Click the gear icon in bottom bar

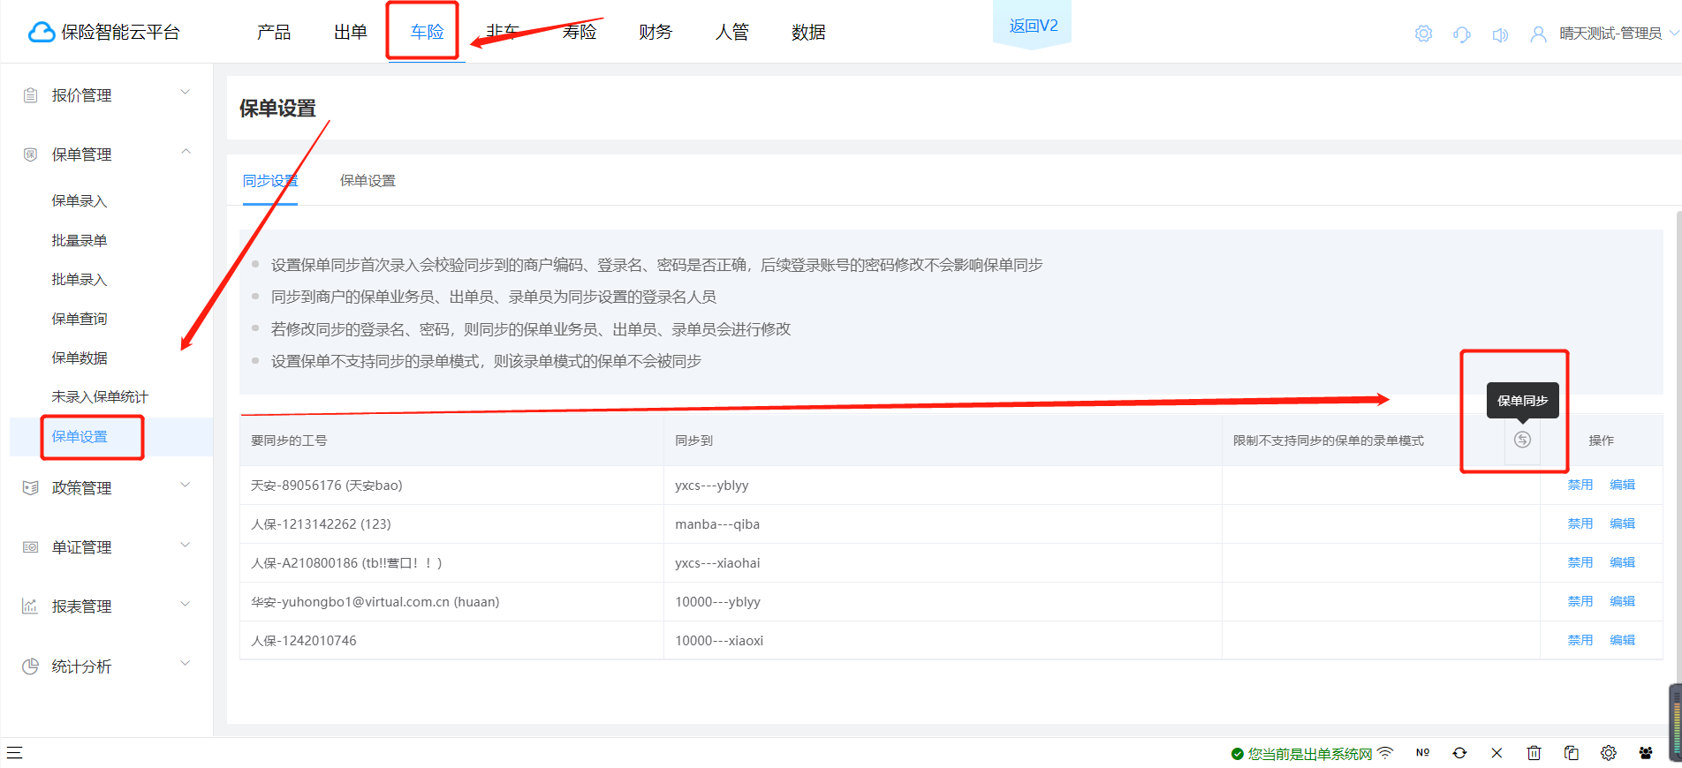pos(1608,753)
